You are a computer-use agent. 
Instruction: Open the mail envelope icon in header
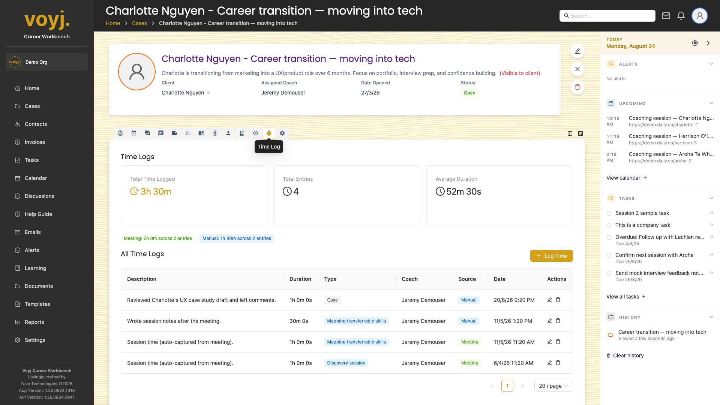click(666, 16)
